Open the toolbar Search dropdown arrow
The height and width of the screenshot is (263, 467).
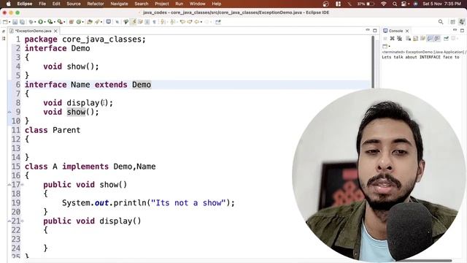[x=101, y=22]
